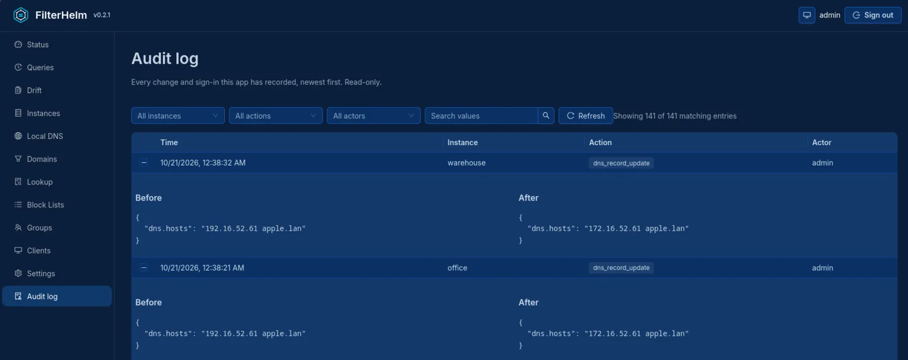Click the '10/21/2026, 12:38:21 AM' timestamp
908x360 pixels.
(x=202, y=268)
